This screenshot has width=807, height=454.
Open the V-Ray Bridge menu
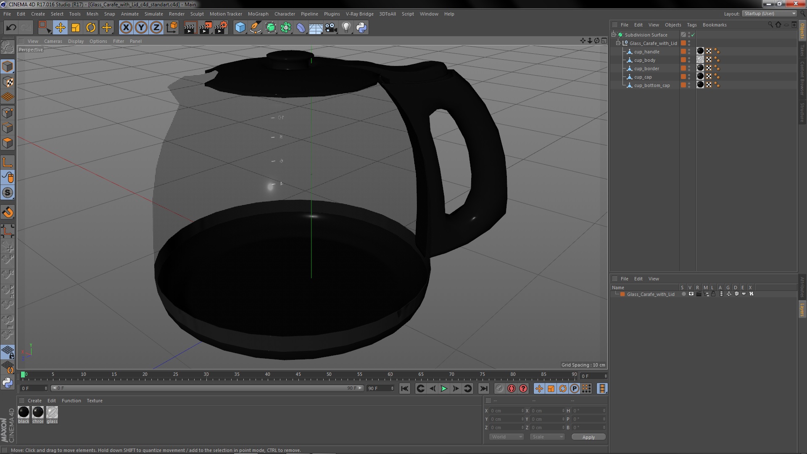360,14
